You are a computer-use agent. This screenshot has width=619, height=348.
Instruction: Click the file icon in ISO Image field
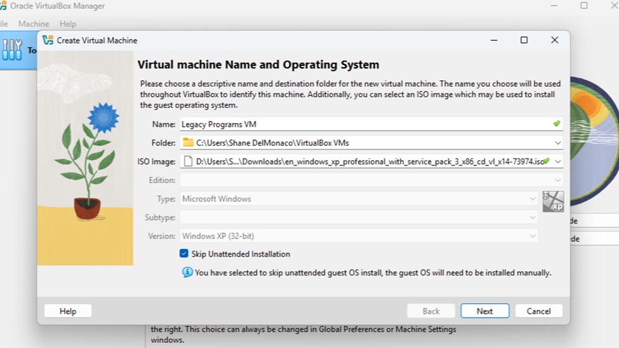pos(188,162)
